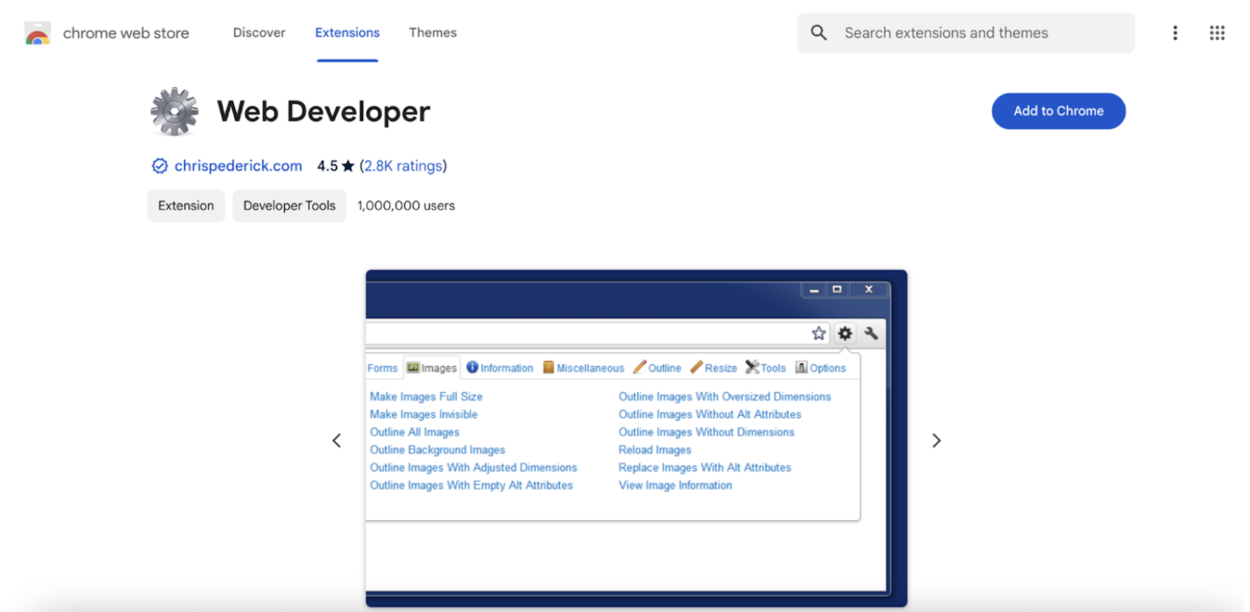Click the verified publisher badge beside chrispederick.com
The image size is (1250, 612).
click(160, 165)
